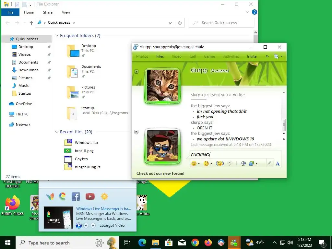
Task: Play the Escargot Video
Action: click(79, 226)
